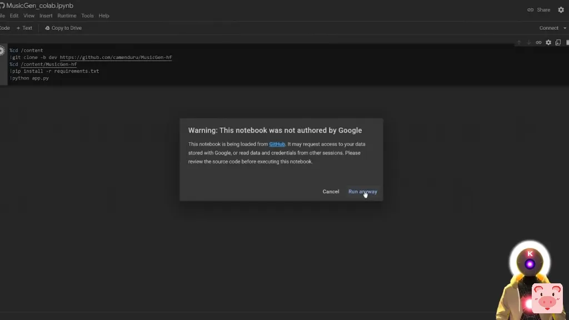The width and height of the screenshot is (569, 320).
Task: Click the 'pip install -r requirements.txt' line
Action: pyautogui.click(x=54, y=71)
